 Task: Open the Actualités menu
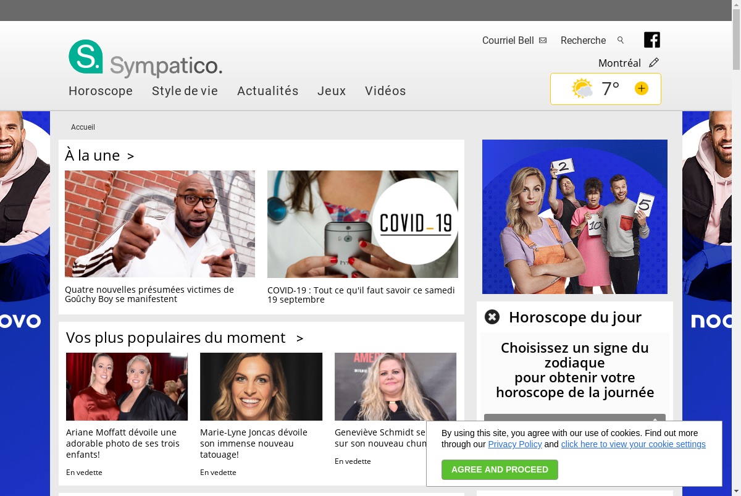(268, 91)
